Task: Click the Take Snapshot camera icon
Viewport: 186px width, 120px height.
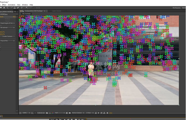Action: (47, 113)
